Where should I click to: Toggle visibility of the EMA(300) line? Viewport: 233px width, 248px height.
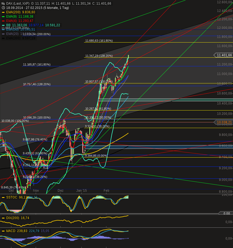pyautogui.click(x=3, y=38)
